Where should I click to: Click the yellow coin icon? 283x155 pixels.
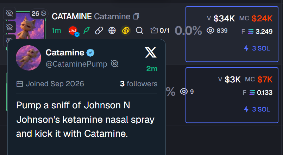(x=126, y=31)
